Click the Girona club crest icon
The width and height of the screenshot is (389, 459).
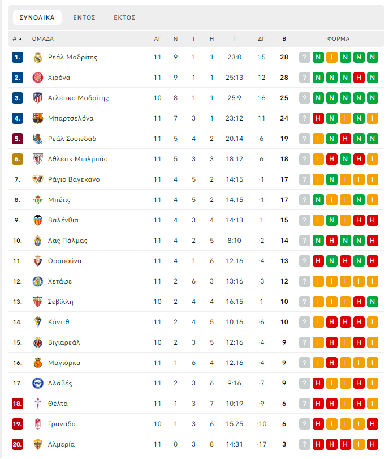point(38,78)
